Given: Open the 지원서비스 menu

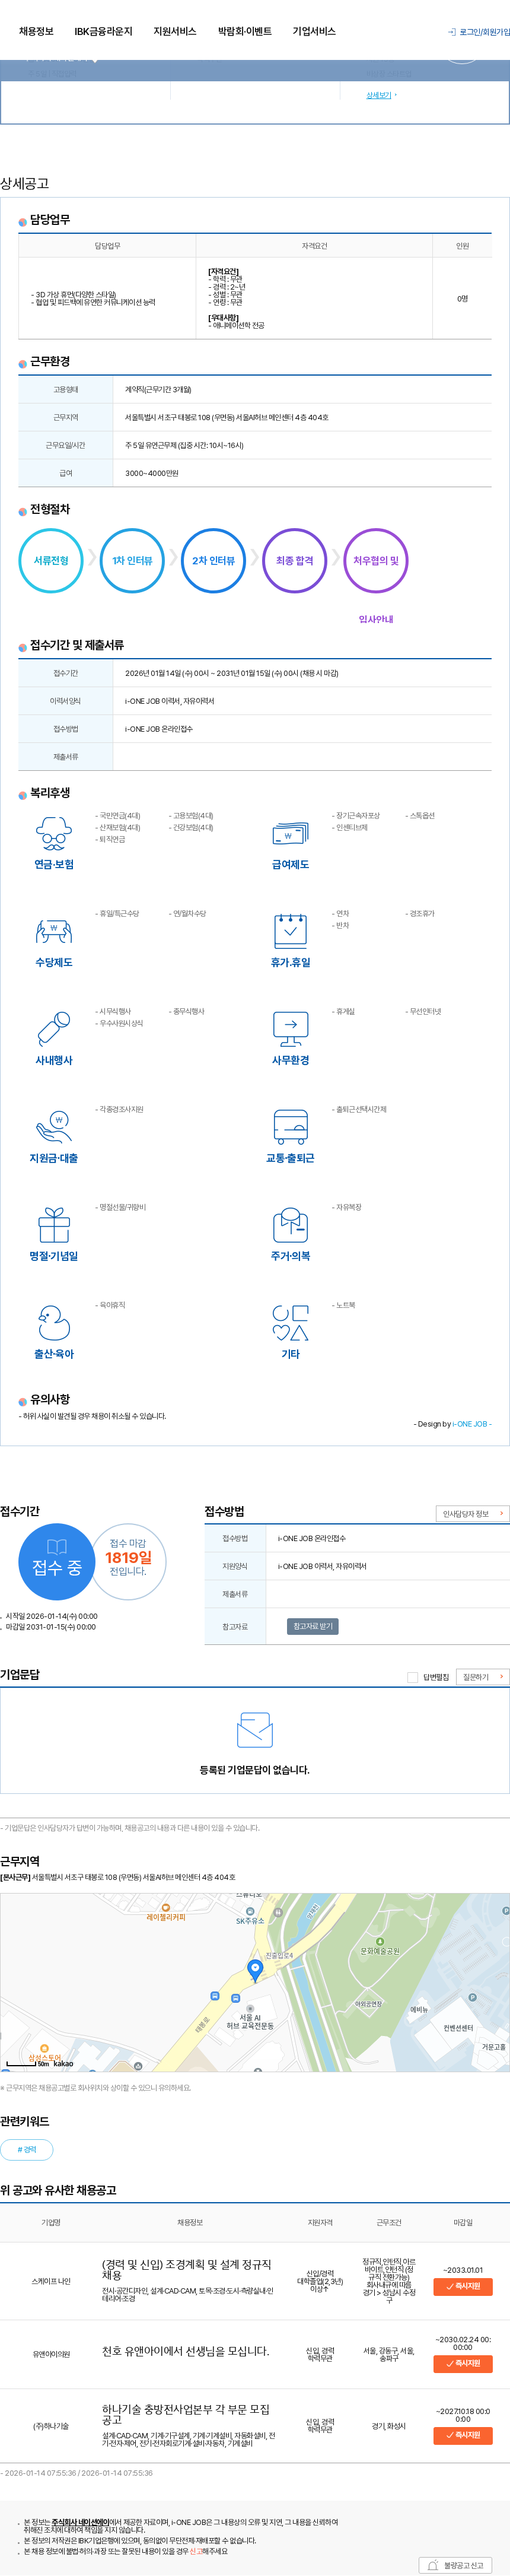Looking at the screenshot, I should [175, 31].
